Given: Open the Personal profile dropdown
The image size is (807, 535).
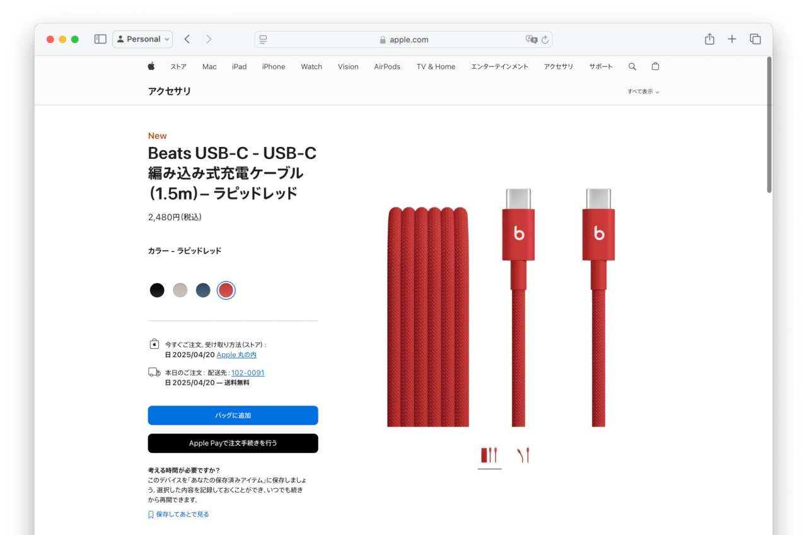Looking at the screenshot, I should [x=142, y=39].
